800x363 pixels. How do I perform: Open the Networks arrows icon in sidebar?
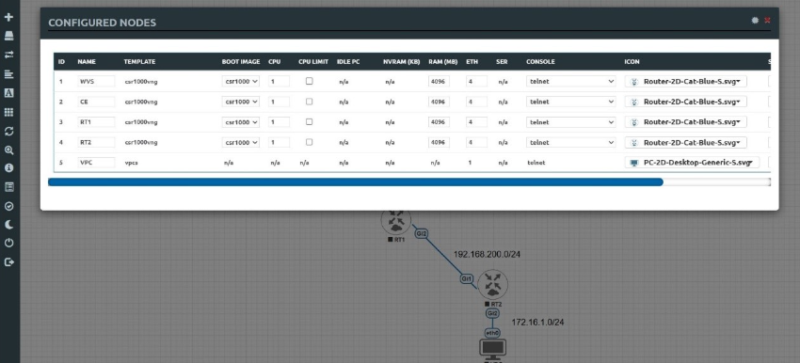pos(8,55)
